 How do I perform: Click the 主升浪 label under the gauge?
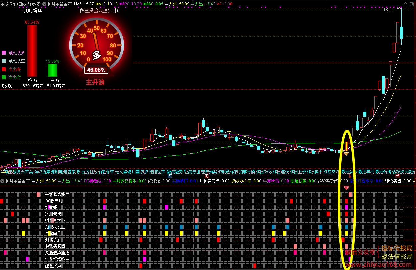point(95,82)
